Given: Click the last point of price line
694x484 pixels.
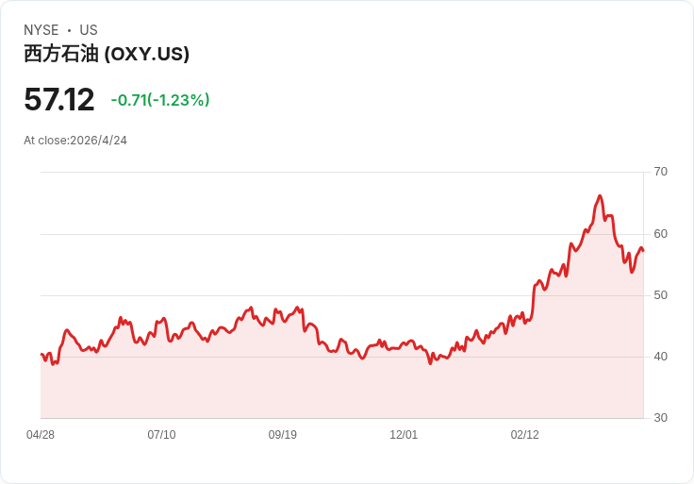Looking at the screenshot, I should (x=643, y=251).
